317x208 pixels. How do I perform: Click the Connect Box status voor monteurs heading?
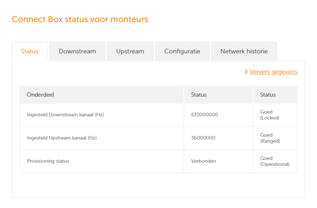click(x=80, y=19)
